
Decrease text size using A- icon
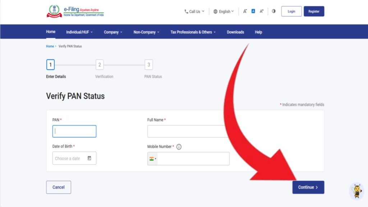(245, 11)
